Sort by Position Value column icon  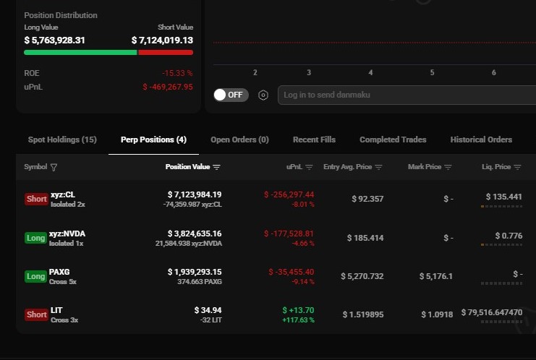tap(217, 167)
